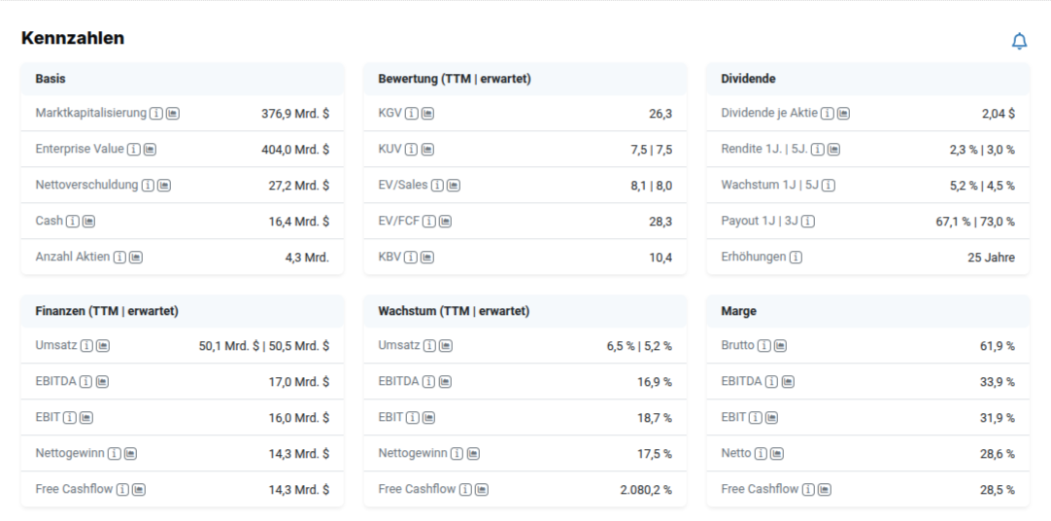The image size is (1051, 521).
Task: Click chart icon next to EV/FCF
Action: (445, 221)
